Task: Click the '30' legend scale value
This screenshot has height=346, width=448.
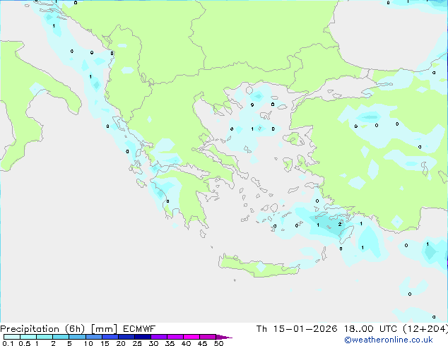Action: coord(153,343)
